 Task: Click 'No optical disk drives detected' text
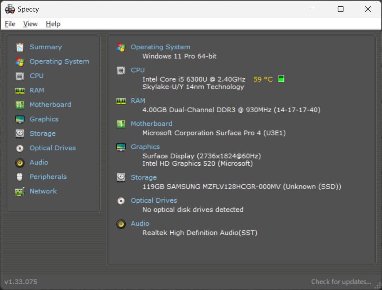(x=193, y=210)
